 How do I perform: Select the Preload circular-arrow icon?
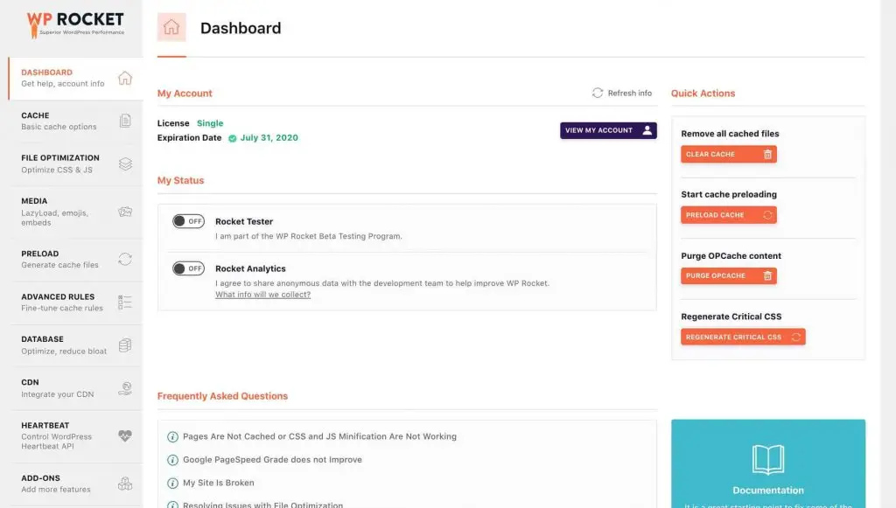(x=125, y=260)
